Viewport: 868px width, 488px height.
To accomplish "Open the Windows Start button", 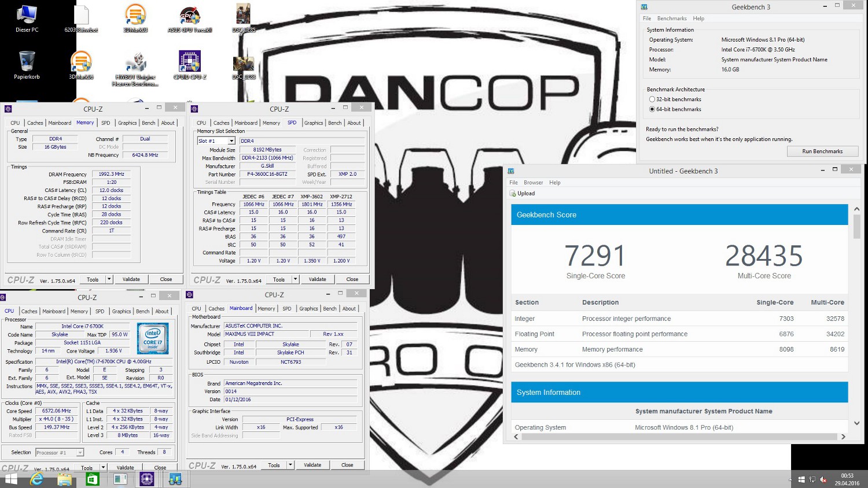I will (11, 479).
